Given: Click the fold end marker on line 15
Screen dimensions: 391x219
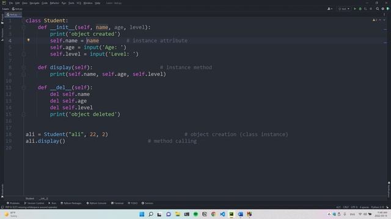Looking at the screenshot, I should pyautogui.click(x=23, y=114).
